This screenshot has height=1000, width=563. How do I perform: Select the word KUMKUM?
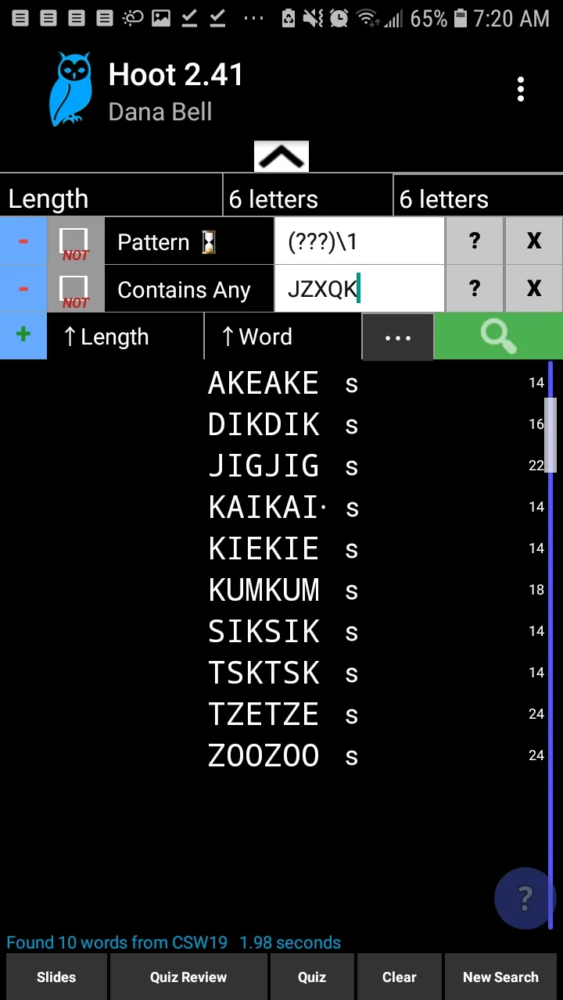(x=264, y=590)
